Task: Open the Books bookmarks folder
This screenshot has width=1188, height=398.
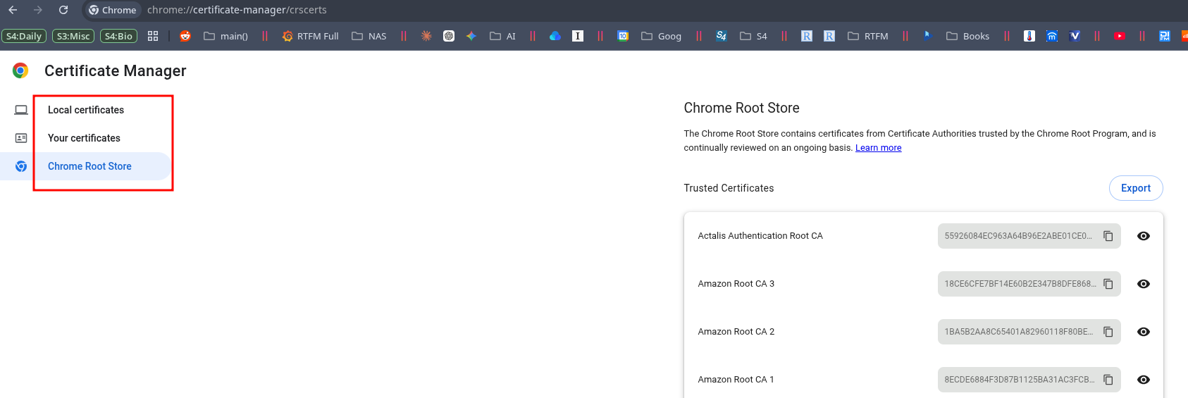Action: pos(967,36)
